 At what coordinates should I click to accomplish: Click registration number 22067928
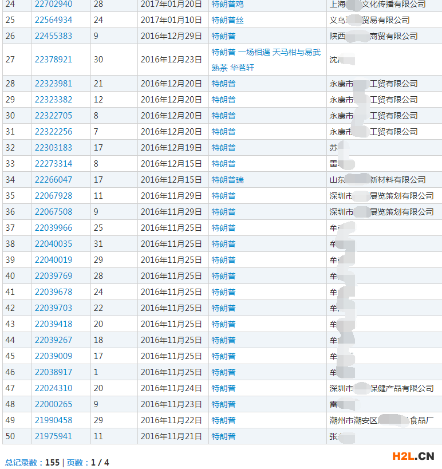point(53,196)
